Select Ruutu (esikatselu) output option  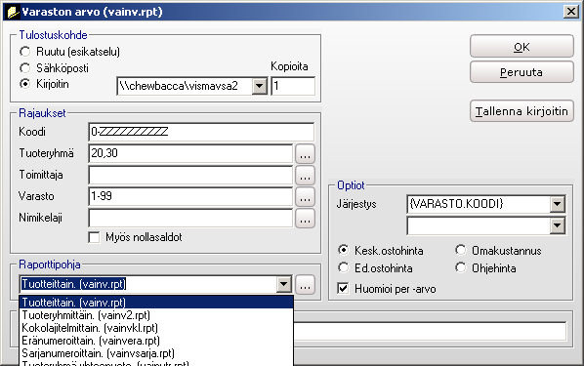[25, 52]
